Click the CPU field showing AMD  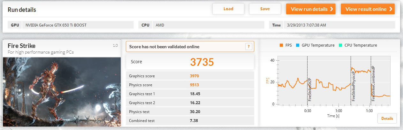pyautogui.click(x=208, y=25)
